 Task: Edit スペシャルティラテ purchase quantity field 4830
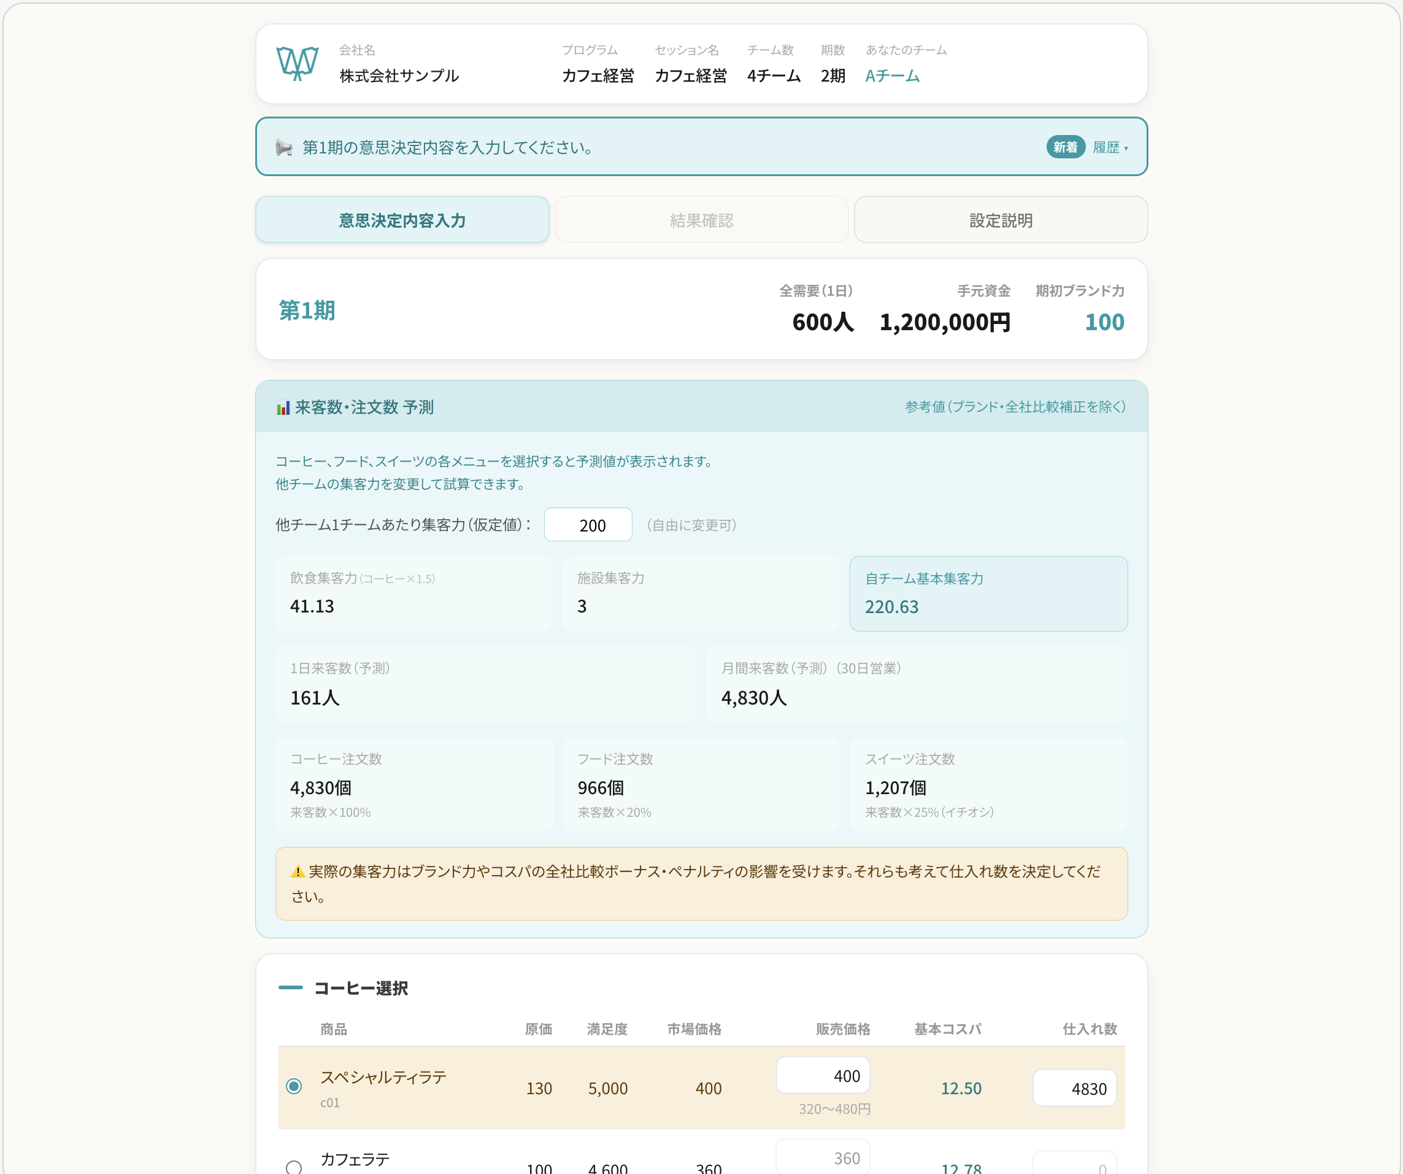pos(1074,1089)
